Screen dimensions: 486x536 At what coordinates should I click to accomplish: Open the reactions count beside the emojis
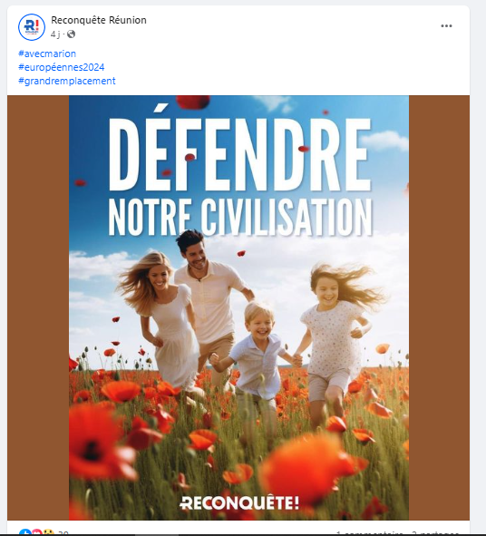tap(63, 533)
